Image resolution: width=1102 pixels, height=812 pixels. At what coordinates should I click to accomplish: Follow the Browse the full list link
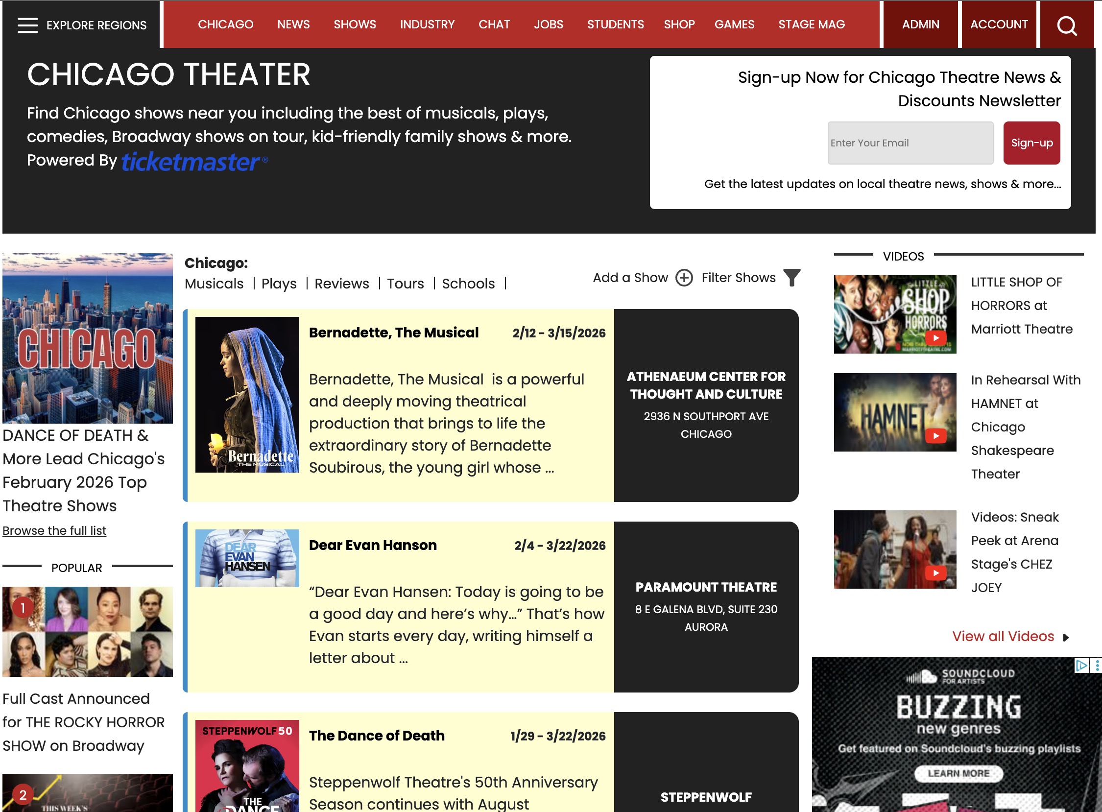[x=54, y=530]
